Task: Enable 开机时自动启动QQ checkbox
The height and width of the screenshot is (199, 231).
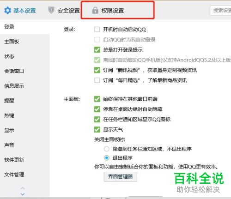Action: click(97, 30)
